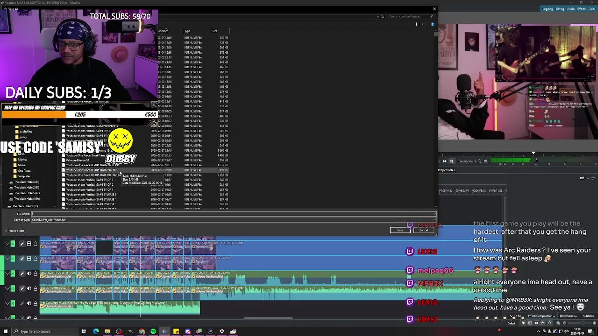Open the Save as type dropdown
The image size is (598, 336).
tap(234, 220)
